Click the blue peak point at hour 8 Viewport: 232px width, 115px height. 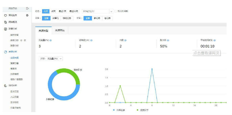(152, 69)
